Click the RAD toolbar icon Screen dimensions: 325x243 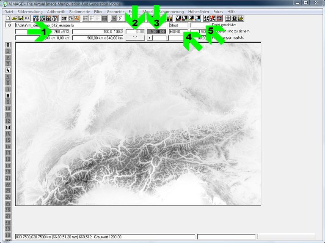click(x=49, y=18)
